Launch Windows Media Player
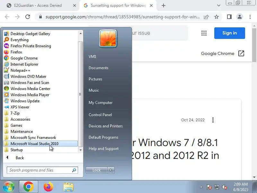 coord(40,95)
